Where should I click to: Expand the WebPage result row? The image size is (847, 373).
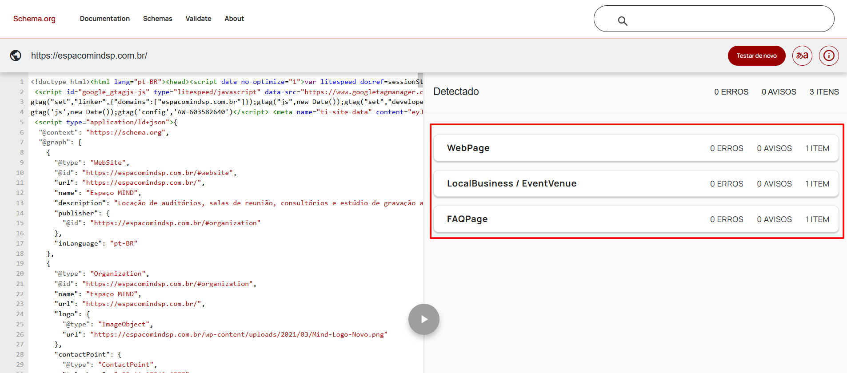(636, 148)
